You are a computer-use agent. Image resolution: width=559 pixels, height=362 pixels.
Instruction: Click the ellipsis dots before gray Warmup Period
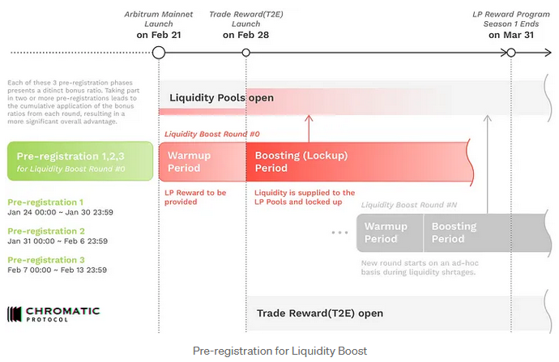340,233
